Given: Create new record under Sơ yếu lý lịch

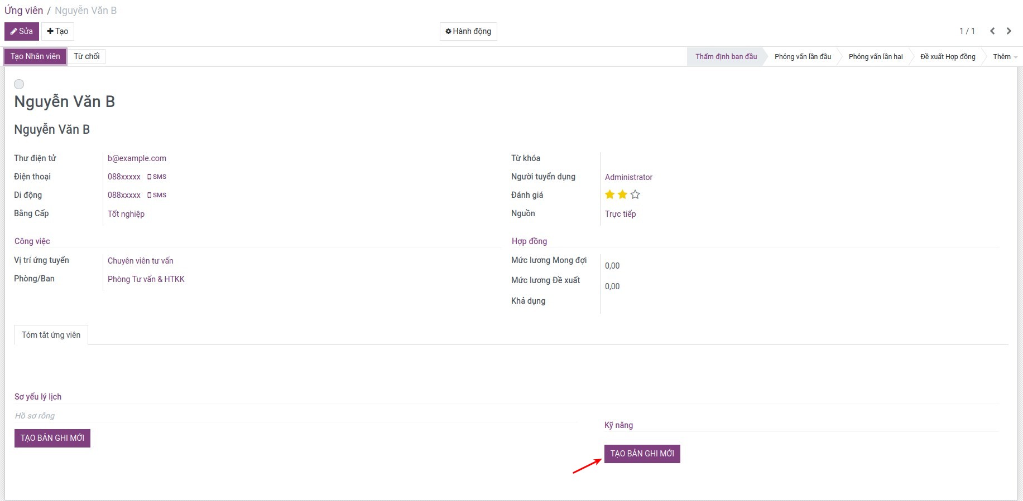Looking at the screenshot, I should point(52,438).
